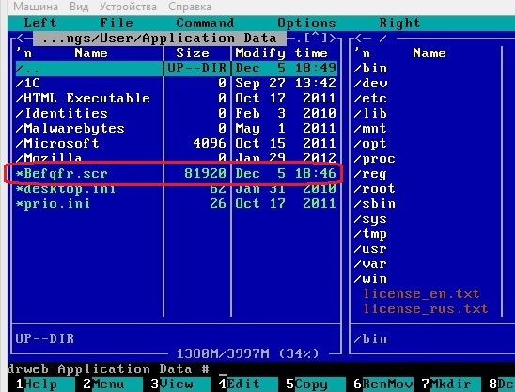Open the Options menu
The height and width of the screenshot is (392, 515).
point(306,23)
